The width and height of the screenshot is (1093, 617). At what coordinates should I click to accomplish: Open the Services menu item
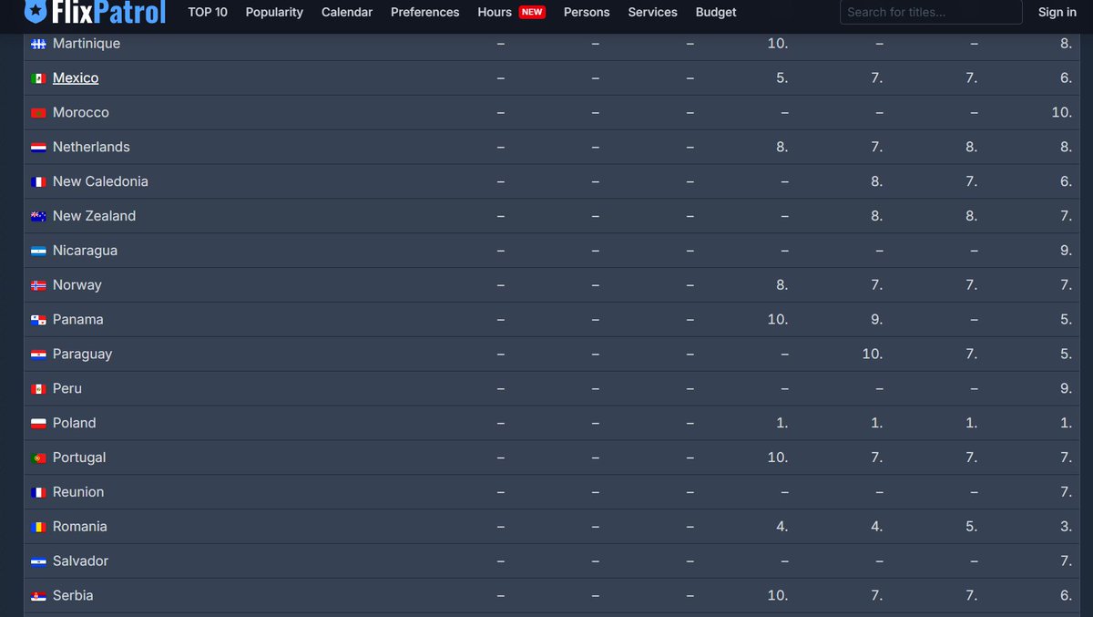(653, 12)
